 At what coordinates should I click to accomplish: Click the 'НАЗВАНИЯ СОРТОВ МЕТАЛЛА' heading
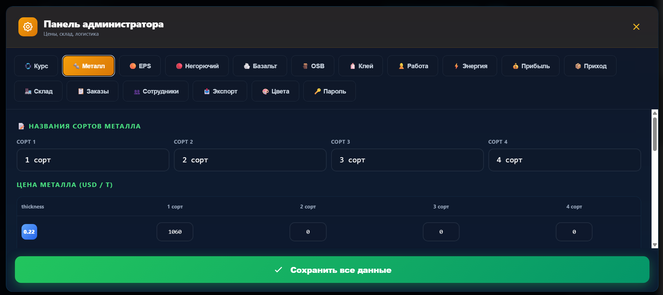click(85, 126)
